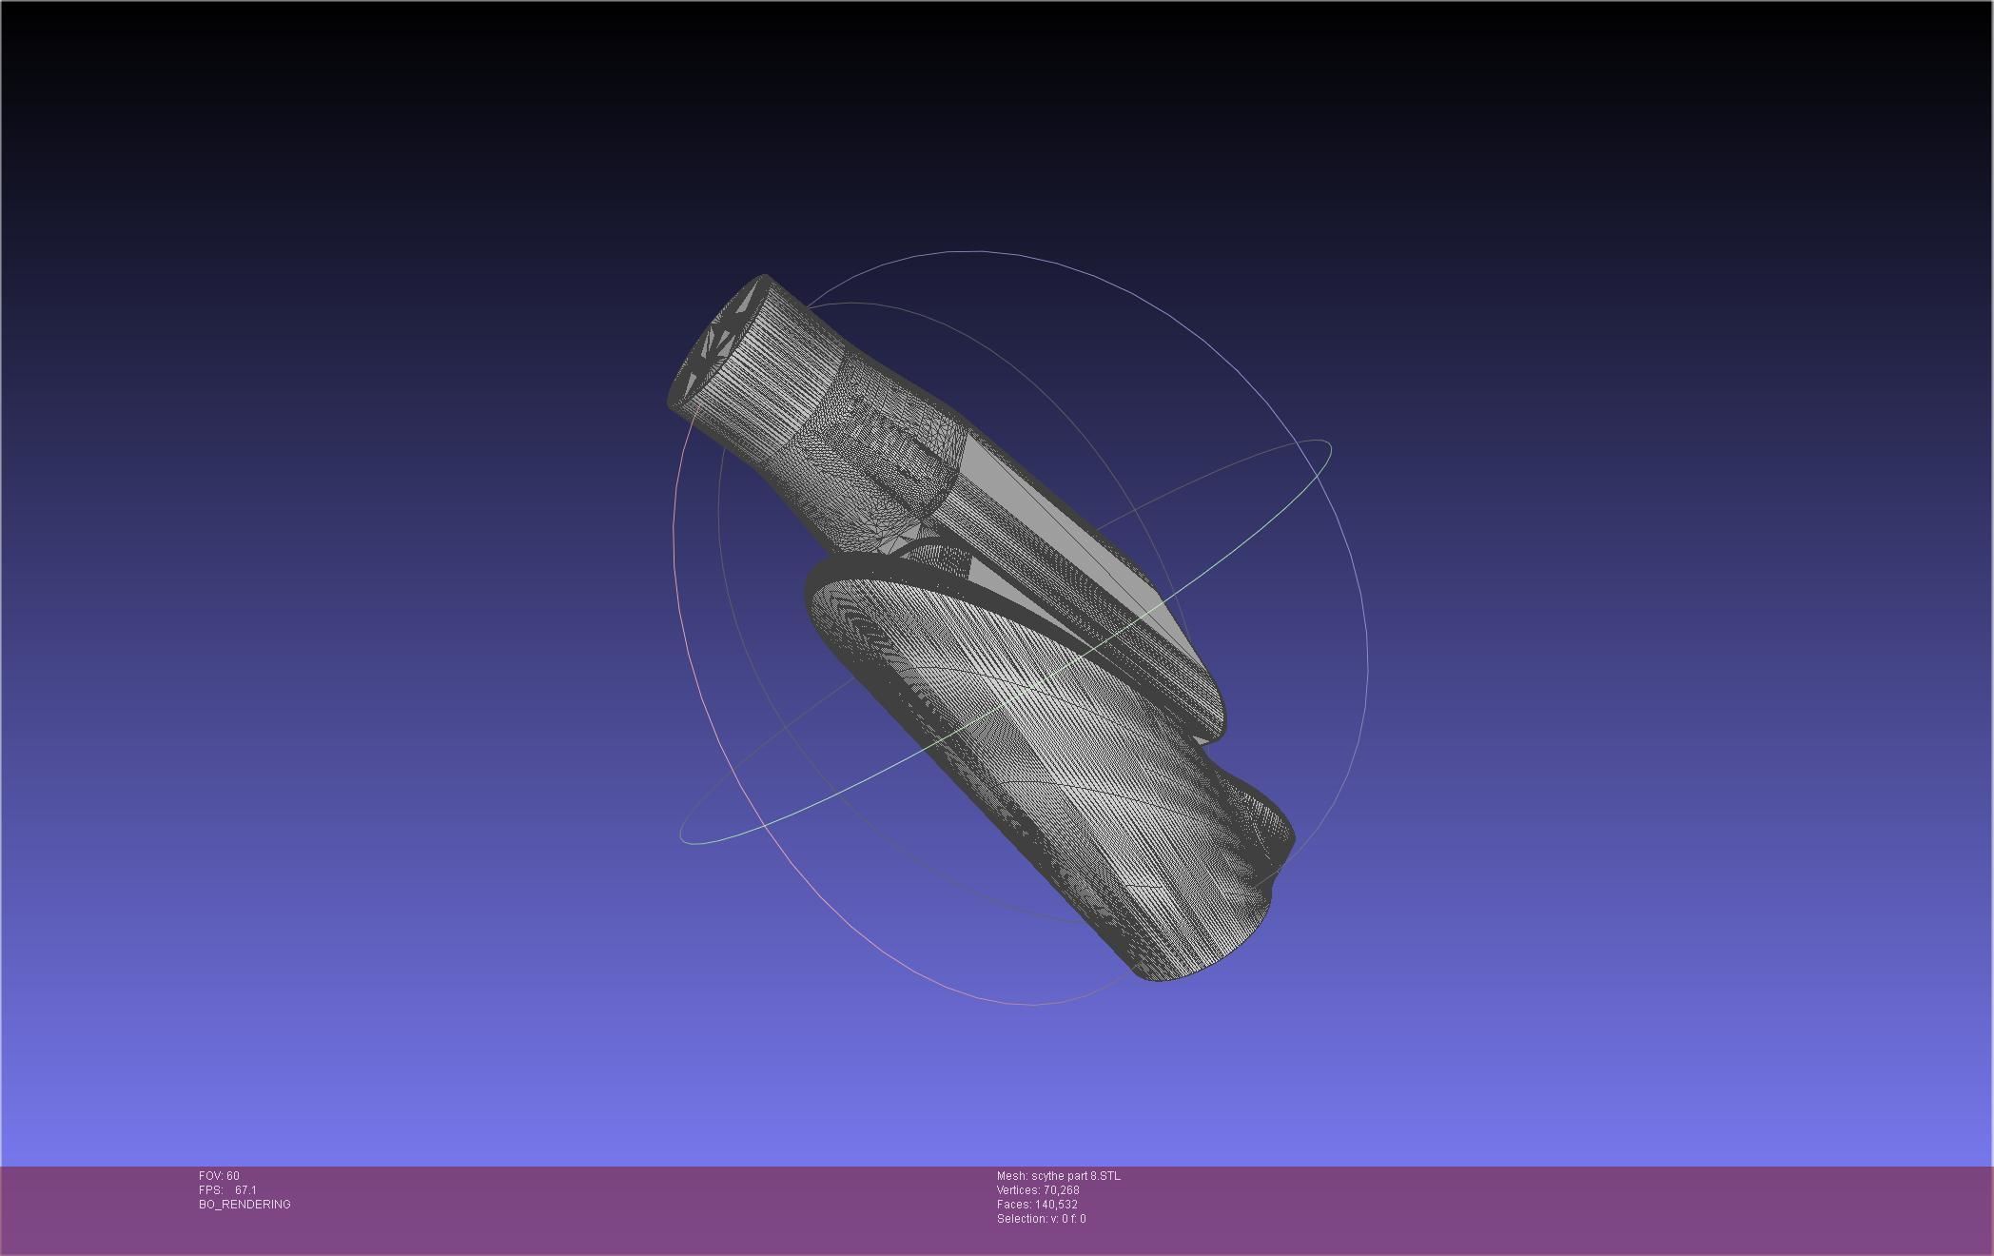Click the scythe part wireframe mesh model
1994x1256 pixels.
coord(980,628)
